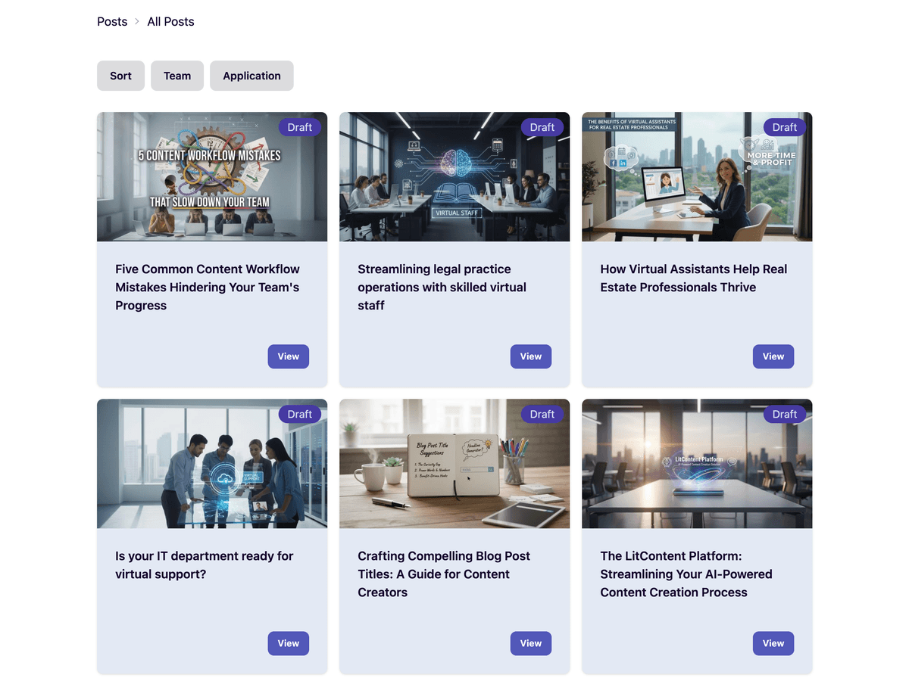Click the Five Common Content Workflow title
The height and width of the screenshot is (681, 909).
207,287
